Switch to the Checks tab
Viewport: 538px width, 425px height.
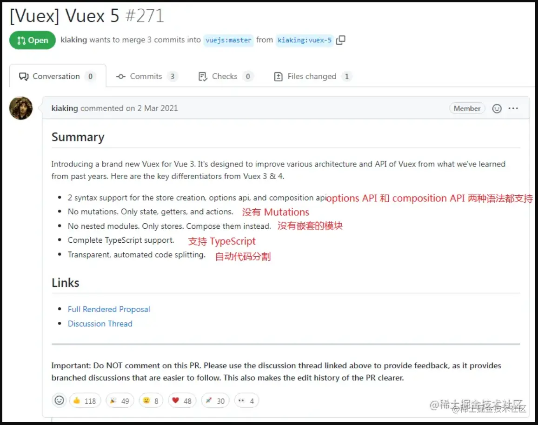tap(226, 76)
